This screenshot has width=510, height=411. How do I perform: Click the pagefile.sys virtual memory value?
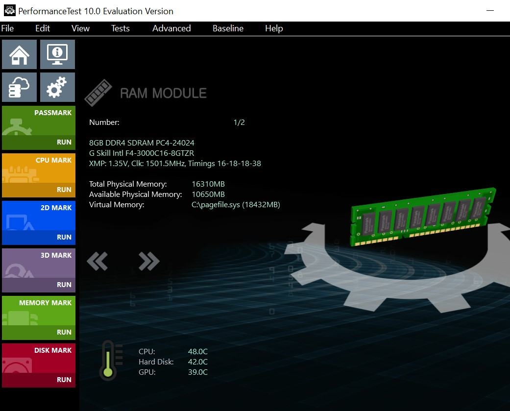tap(236, 205)
